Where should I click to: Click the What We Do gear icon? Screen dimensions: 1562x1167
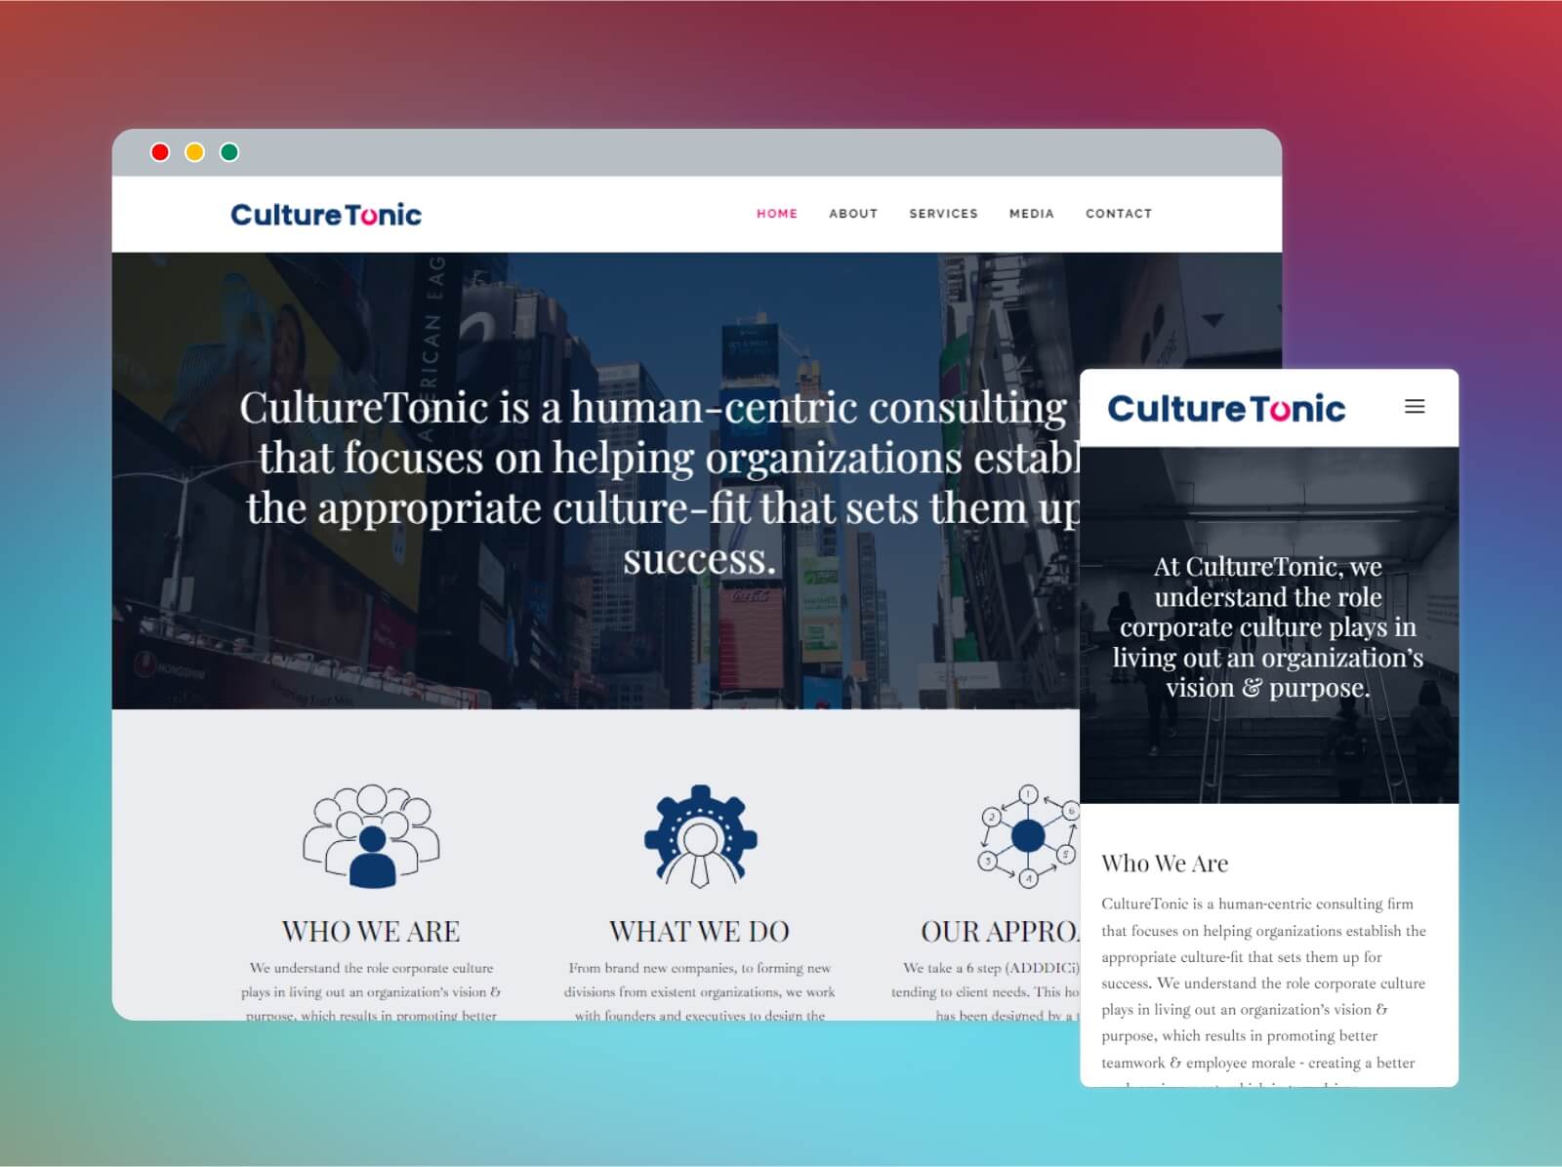pyautogui.click(x=700, y=836)
